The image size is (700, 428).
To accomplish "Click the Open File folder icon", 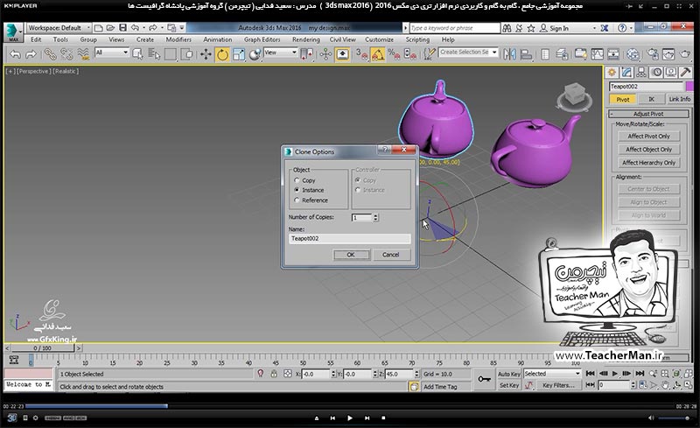I will point(110,28).
